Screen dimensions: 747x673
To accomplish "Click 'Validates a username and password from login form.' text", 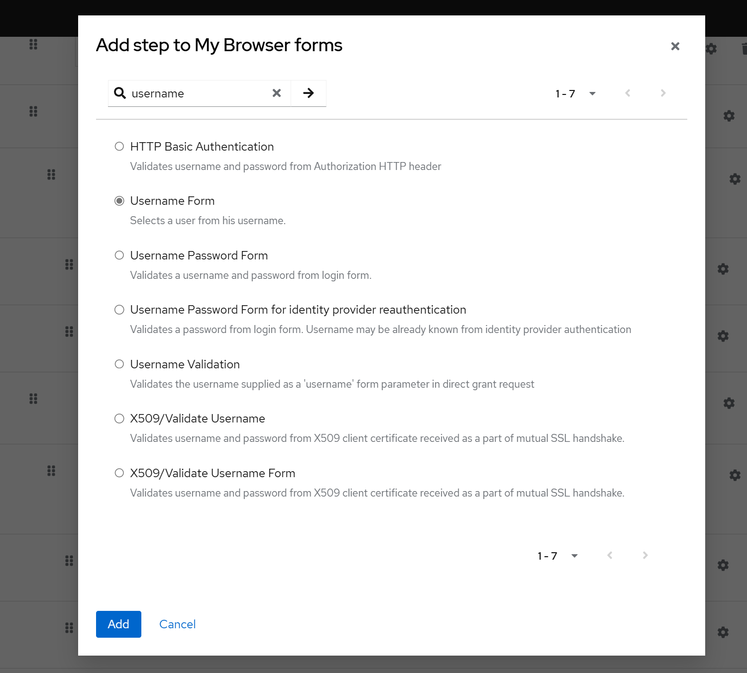I will click(x=251, y=275).
